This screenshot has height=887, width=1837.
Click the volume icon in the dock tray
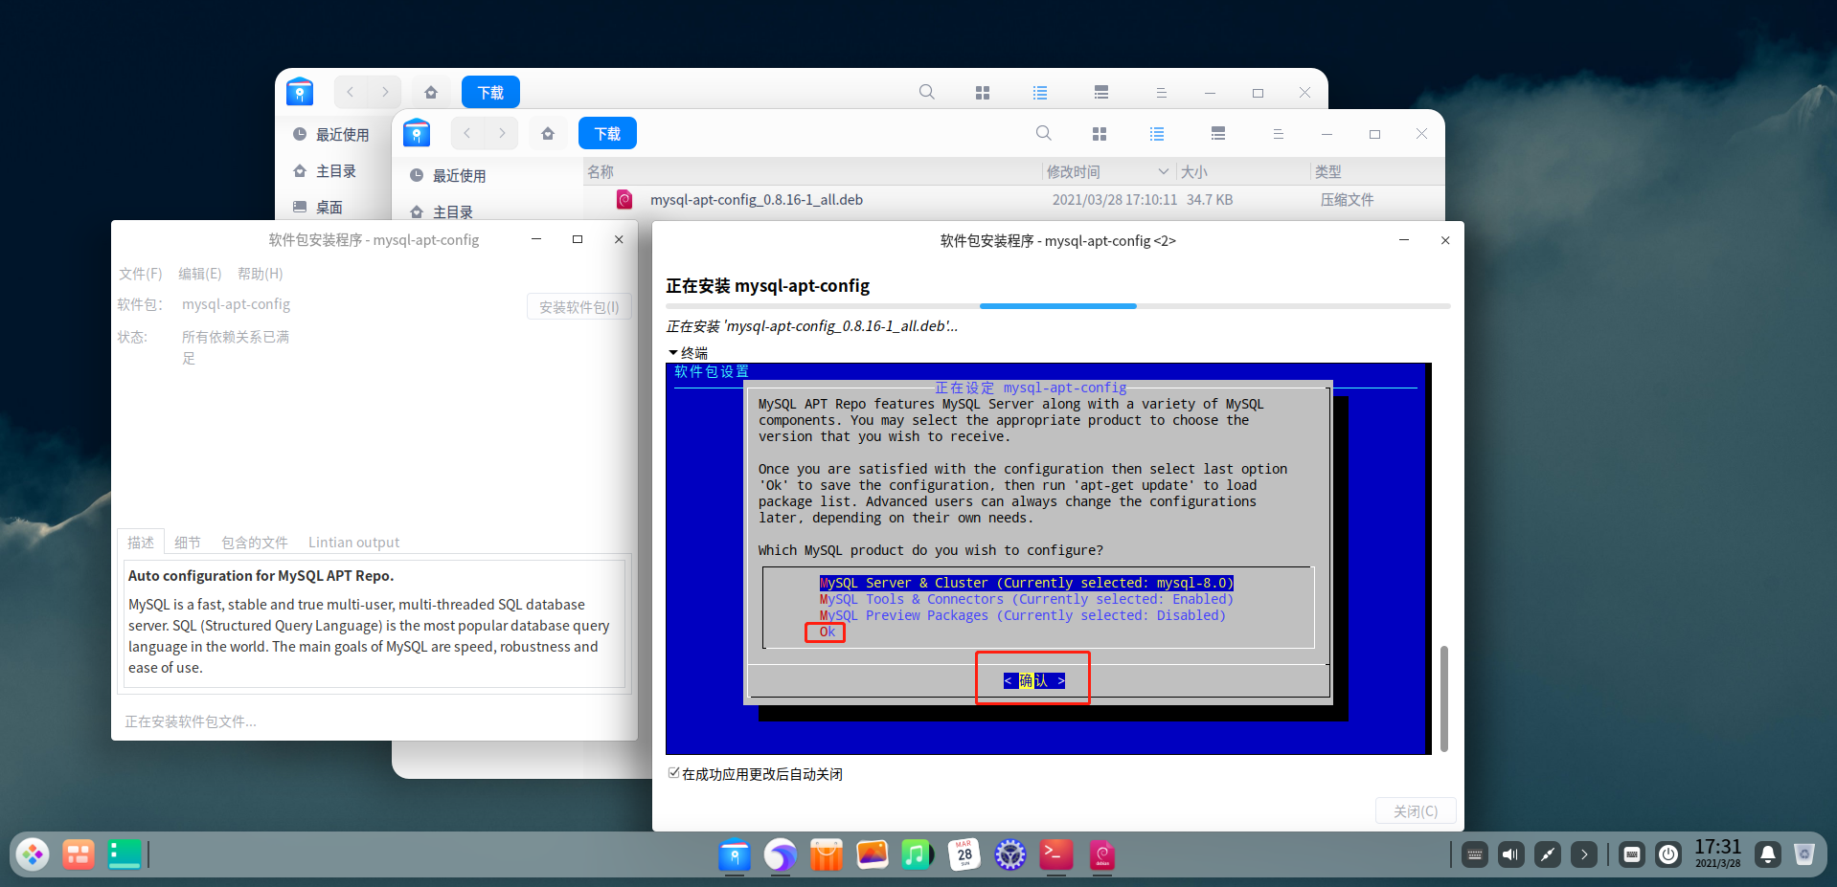point(1511,854)
